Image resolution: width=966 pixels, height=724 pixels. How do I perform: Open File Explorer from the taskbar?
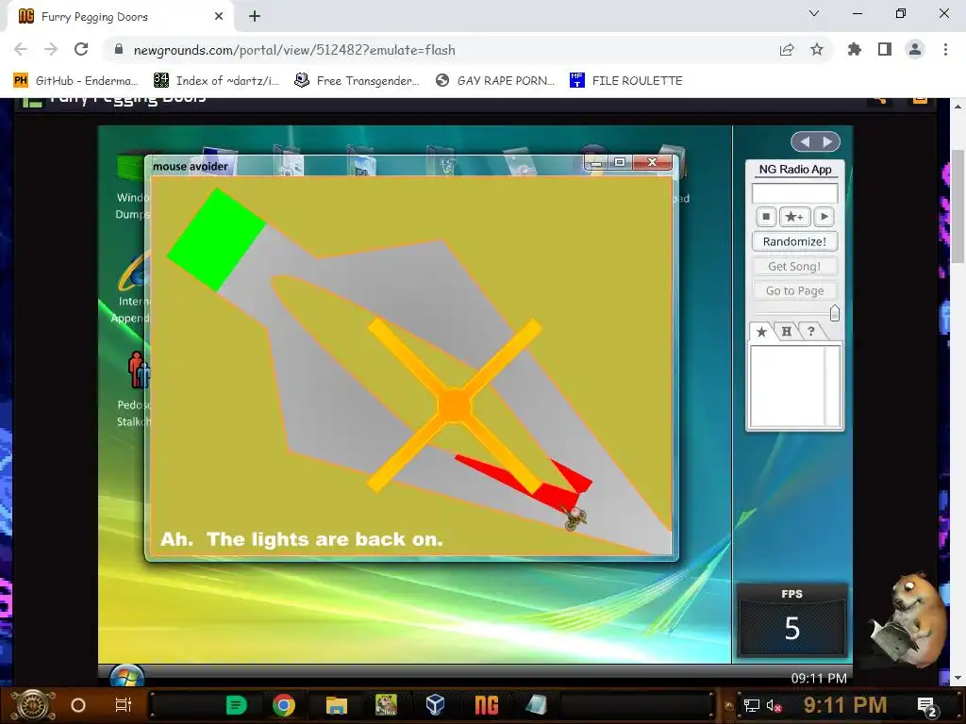pos(337,705)
